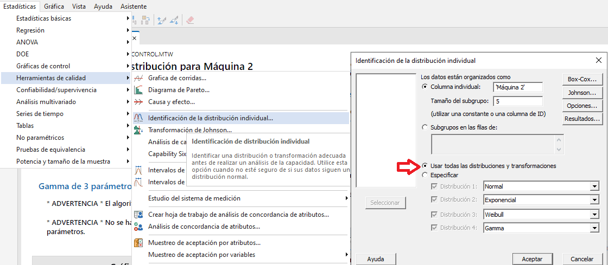Click the Box-Cox... button
The height and width of the screenshot is (265, 608).
(582, 79)
